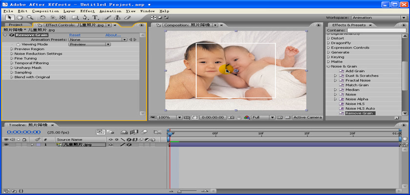Click the timeline 0:00:00:00 timecode
This screenshot has width=410, height=195.
pyautogui.click(x=24, y=132)
